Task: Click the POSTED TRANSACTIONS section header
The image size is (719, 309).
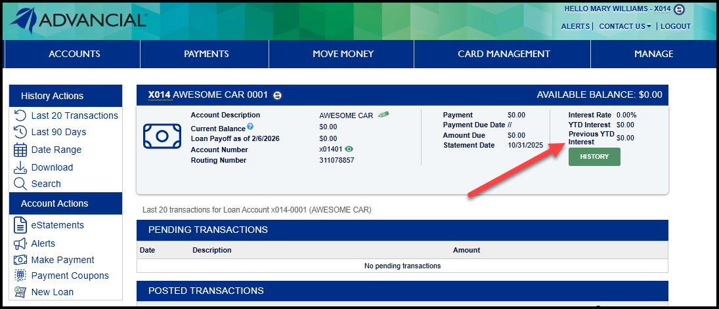Action: (402, 291)
